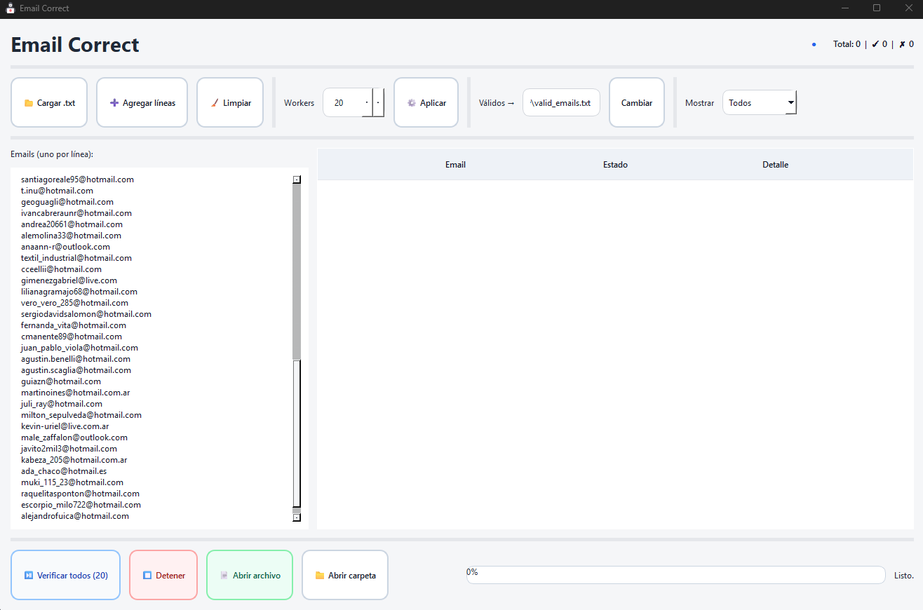
Task: Click the valid_emails.txt output path field
Action: point(561,102)
